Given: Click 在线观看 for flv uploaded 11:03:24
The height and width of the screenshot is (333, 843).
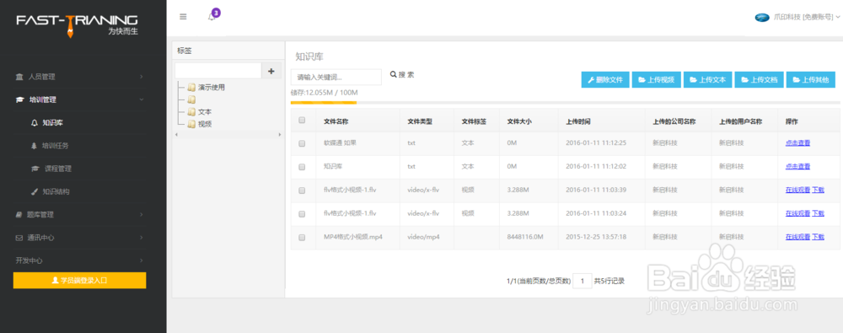Looking at the screenshot, I should click(797, 213).
